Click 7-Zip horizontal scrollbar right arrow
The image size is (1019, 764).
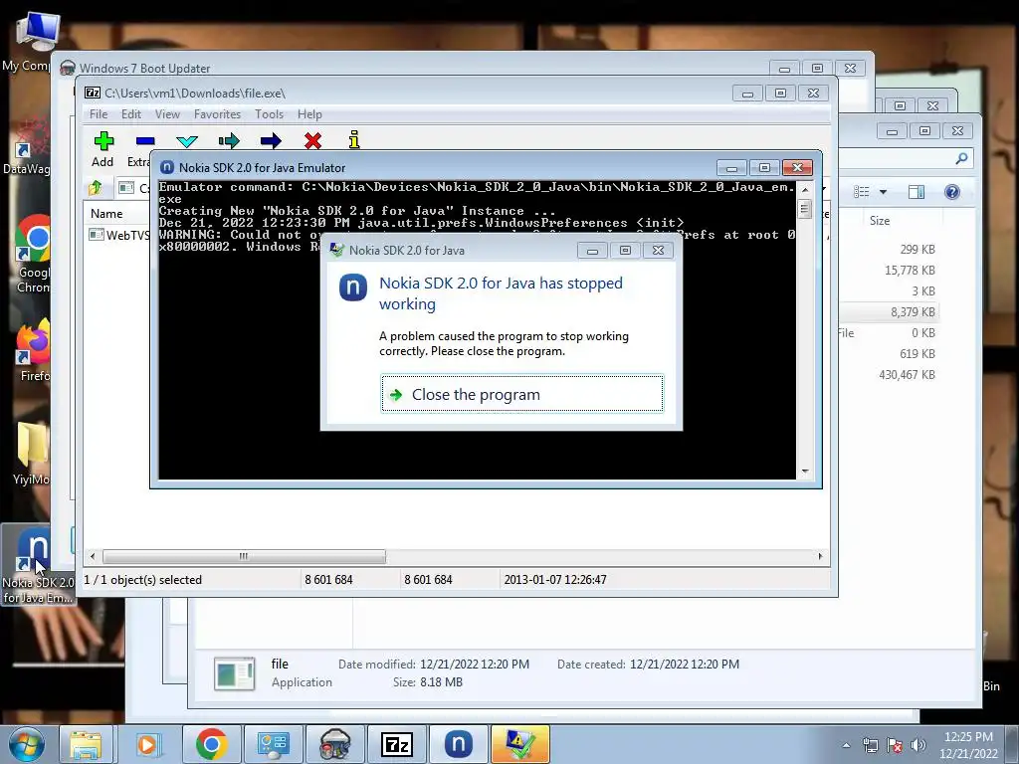coord(820,556)
